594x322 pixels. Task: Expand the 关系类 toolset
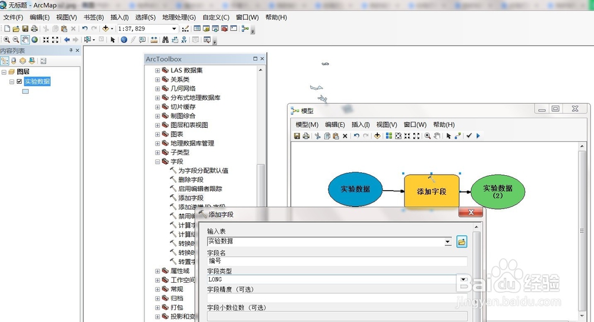(157, 80)
